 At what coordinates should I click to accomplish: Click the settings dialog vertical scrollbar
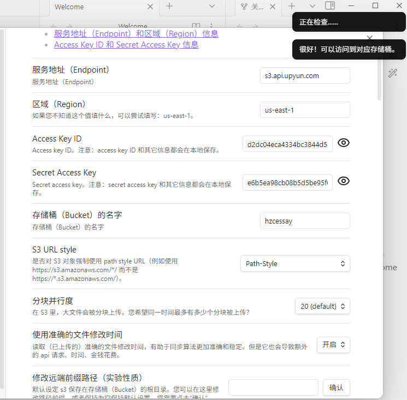379,80
